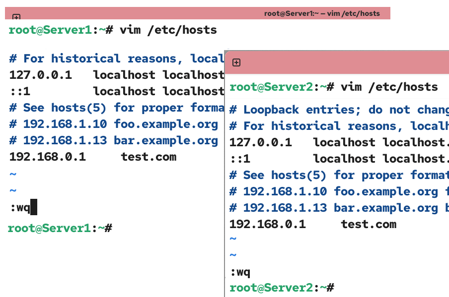Screen dimensions: 449x297
Task: Click the '# For historical reasons' line in Server1
Action: click(117, 59)
